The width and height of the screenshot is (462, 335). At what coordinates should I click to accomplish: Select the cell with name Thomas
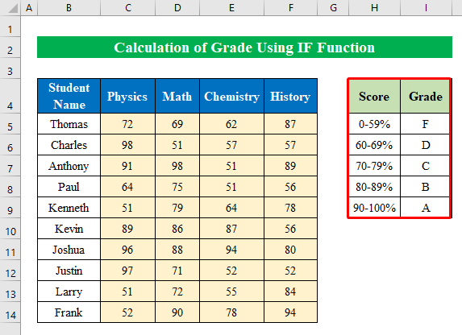(x=69, y=124)
